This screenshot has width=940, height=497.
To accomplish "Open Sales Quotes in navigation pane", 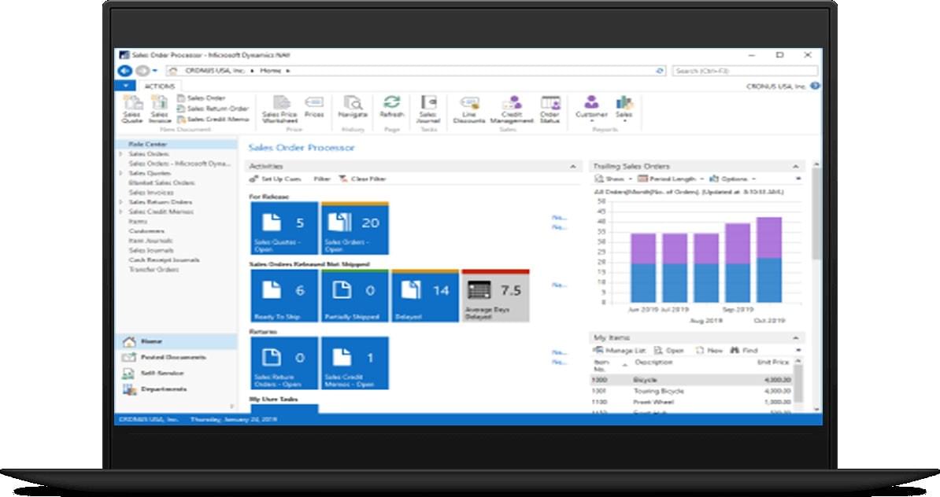I will 150,173.
